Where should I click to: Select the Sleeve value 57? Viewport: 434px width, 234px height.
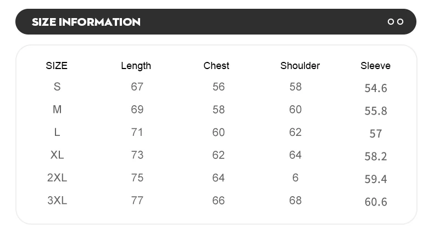click(x=376, y=134)
